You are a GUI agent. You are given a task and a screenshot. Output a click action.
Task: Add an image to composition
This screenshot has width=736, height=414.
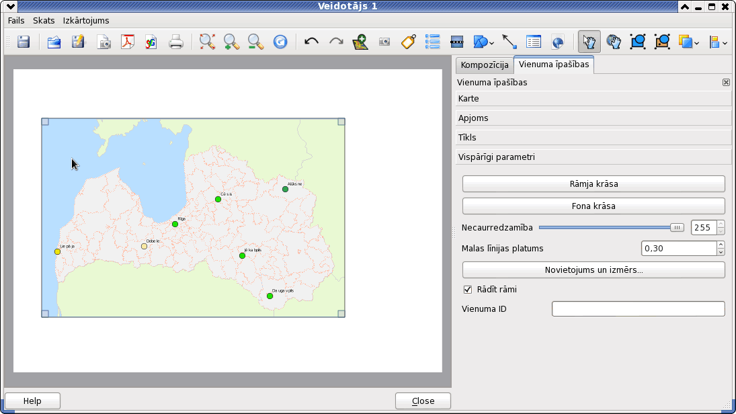(384, 42)
